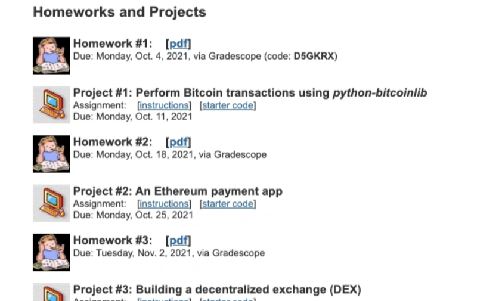
Task: Click Project #1 Bitcoin transactions title
Action: (x=250, y=93)
